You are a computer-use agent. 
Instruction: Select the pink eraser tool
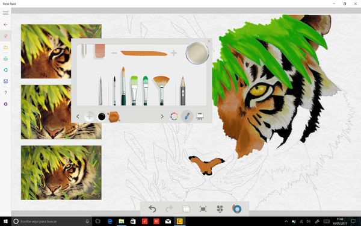coord(100,51)
